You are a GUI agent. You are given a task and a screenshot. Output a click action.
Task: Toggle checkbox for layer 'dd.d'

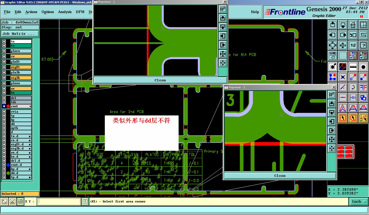(4, 173)
